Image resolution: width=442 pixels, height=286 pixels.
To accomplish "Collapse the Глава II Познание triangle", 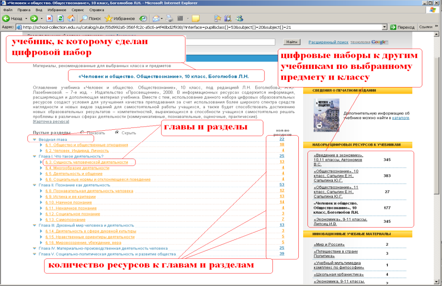I will (x=34, y=185).
